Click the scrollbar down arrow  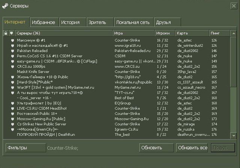234,135
